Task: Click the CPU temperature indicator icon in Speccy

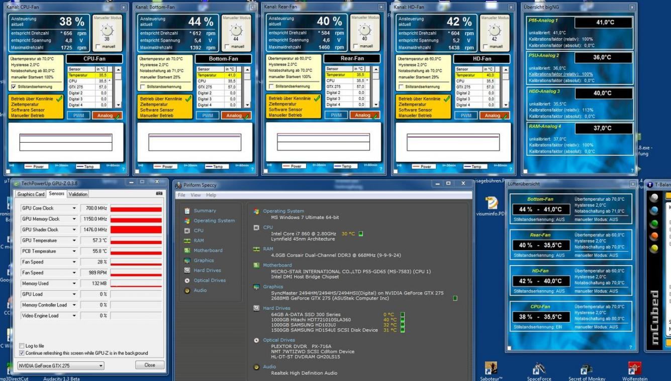Action: (361, 233)
